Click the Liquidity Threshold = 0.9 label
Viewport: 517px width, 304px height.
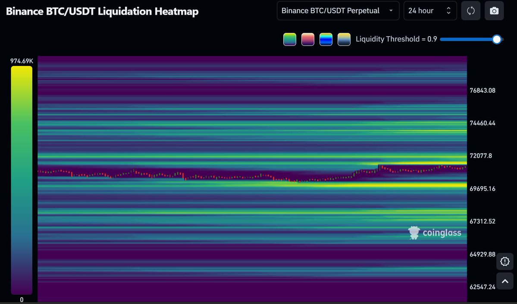(396, 39)
